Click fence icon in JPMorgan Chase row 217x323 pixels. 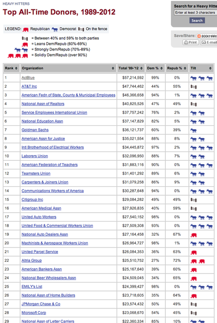click(194, 304)
